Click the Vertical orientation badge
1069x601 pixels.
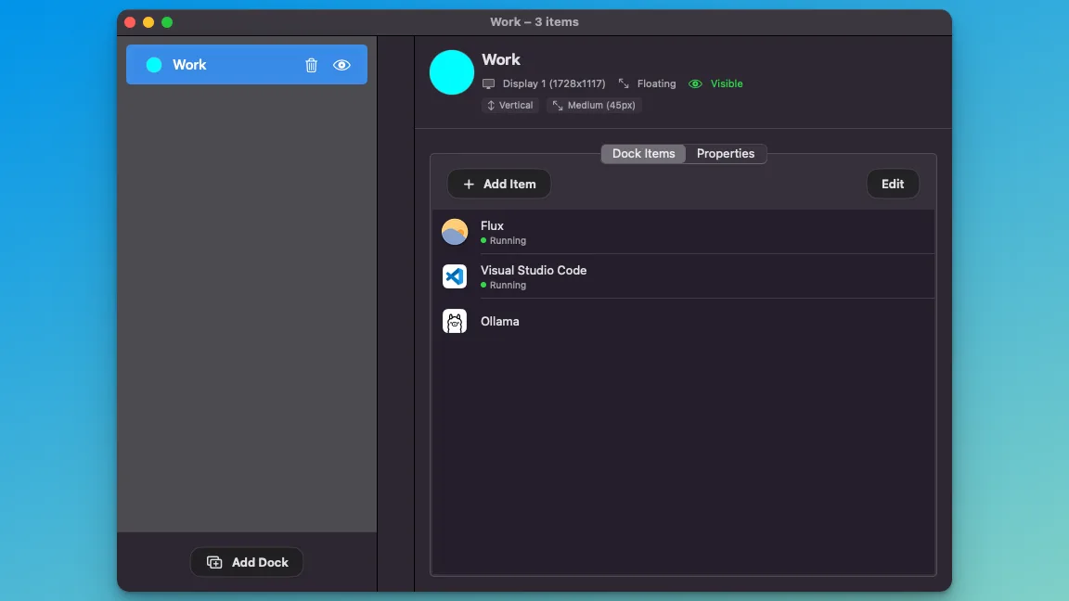510,105
